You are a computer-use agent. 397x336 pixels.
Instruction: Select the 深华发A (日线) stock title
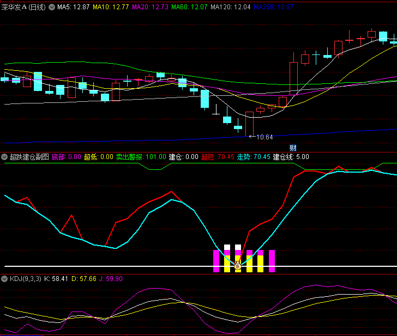(23, 7)
